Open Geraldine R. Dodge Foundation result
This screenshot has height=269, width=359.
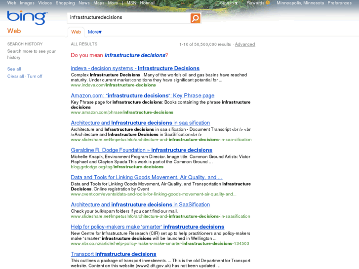[142, 150]
